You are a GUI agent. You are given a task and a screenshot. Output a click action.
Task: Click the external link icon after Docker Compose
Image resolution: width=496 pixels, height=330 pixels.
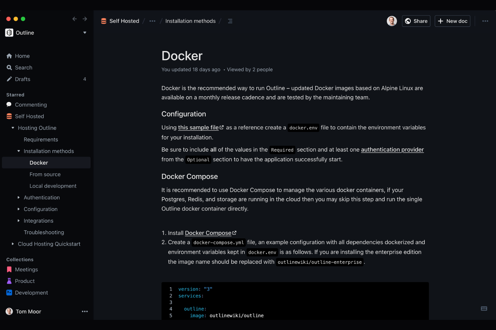234,233
